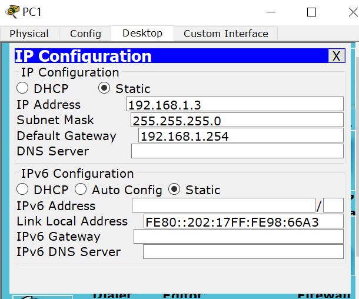Click the Default Gateway field 192.168.1.254
The height and width of the screenshot is (299, 359).
[x=241, y=135]
